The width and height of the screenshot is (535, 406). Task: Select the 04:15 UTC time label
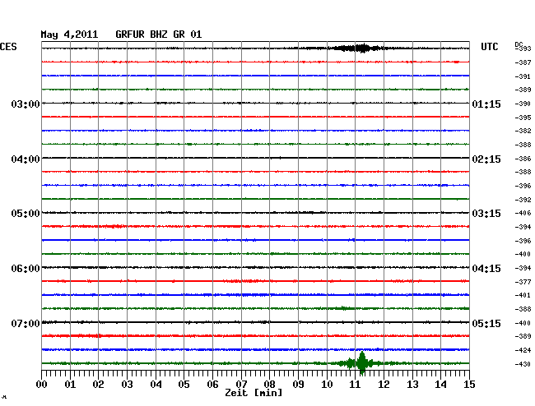click(x=486, y=269)
